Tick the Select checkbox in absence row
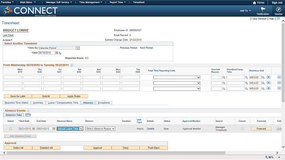This screenshot has width=285, height=160. [x=11, y=128]
